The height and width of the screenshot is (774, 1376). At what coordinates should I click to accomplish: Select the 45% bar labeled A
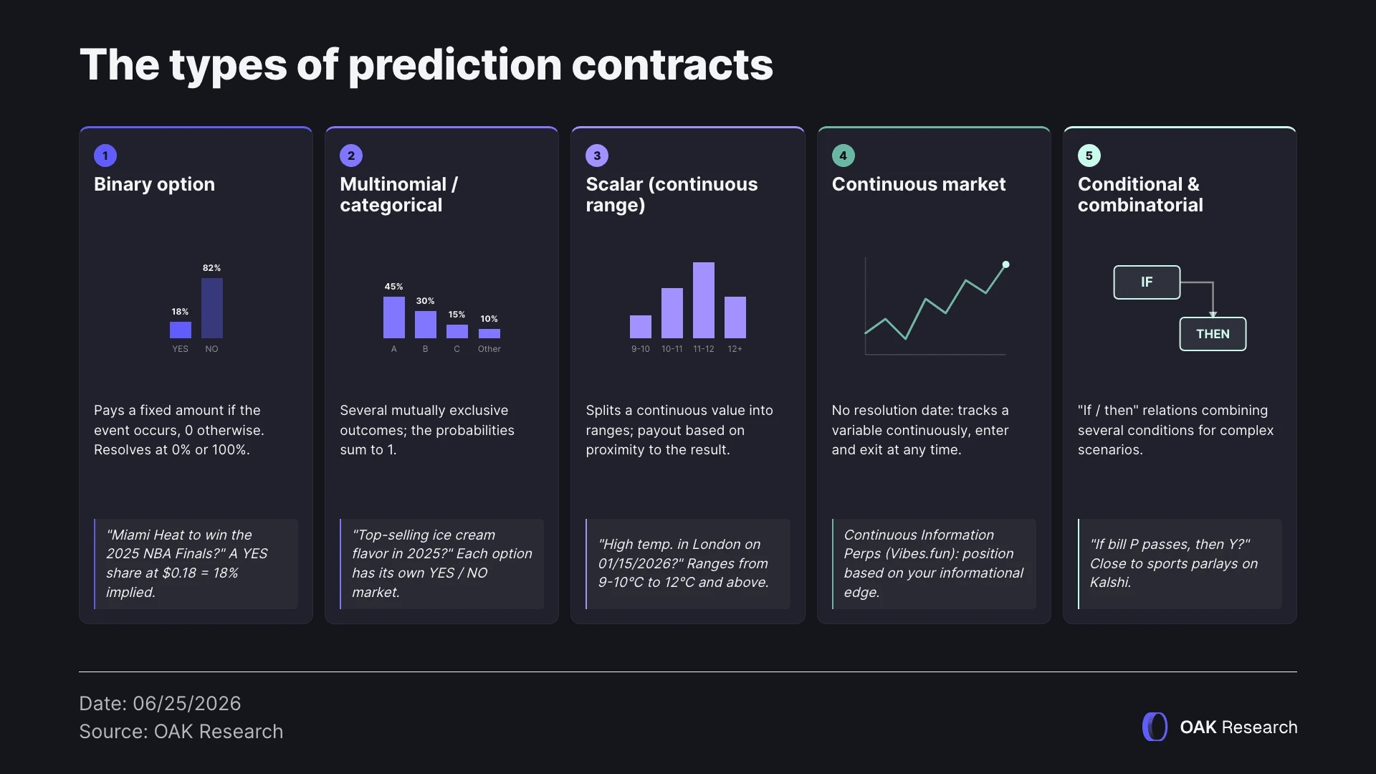[393, 317]
